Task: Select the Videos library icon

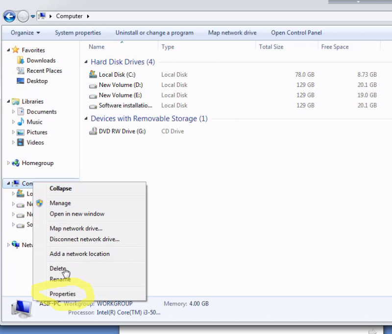Action: coord(21,142)
